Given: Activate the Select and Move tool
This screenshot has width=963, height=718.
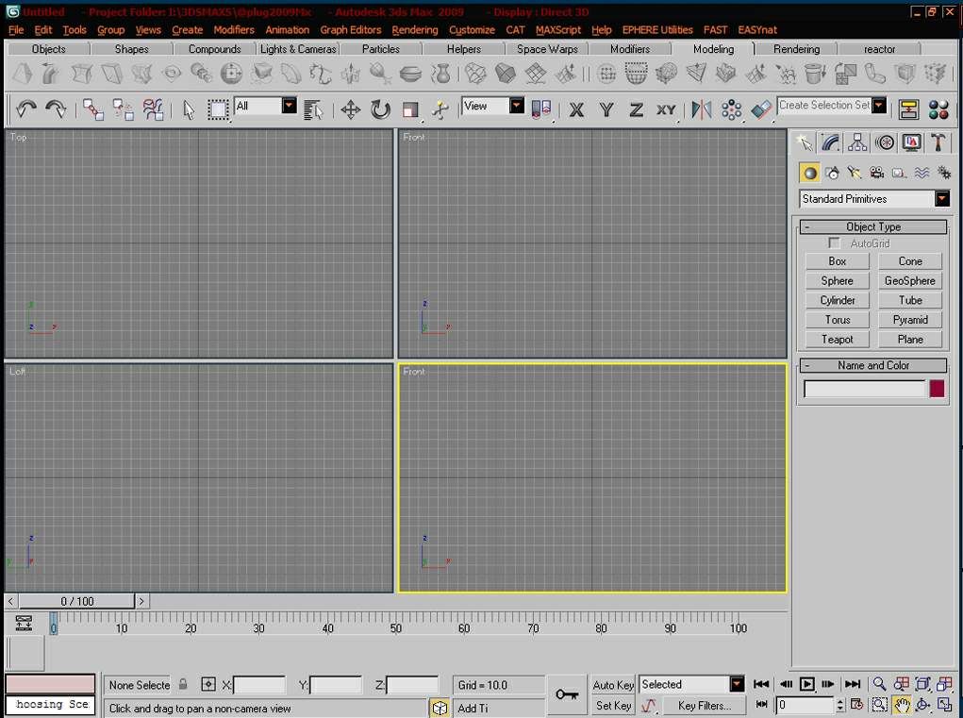Looking at the screenshot, I should (351, 110).
